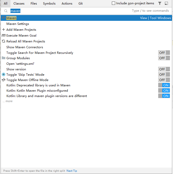
Task: Select the Group Modules entry text
Action: (18, 58)
